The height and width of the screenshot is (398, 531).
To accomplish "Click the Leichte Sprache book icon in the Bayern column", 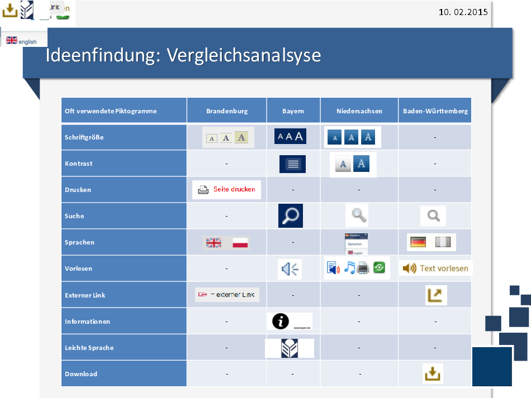I will [290, 348].
